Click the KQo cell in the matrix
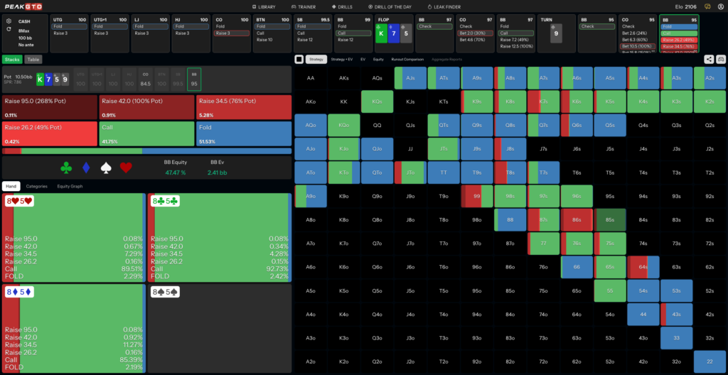Viewport: 728px width, 375px height. tap(344, 125)
